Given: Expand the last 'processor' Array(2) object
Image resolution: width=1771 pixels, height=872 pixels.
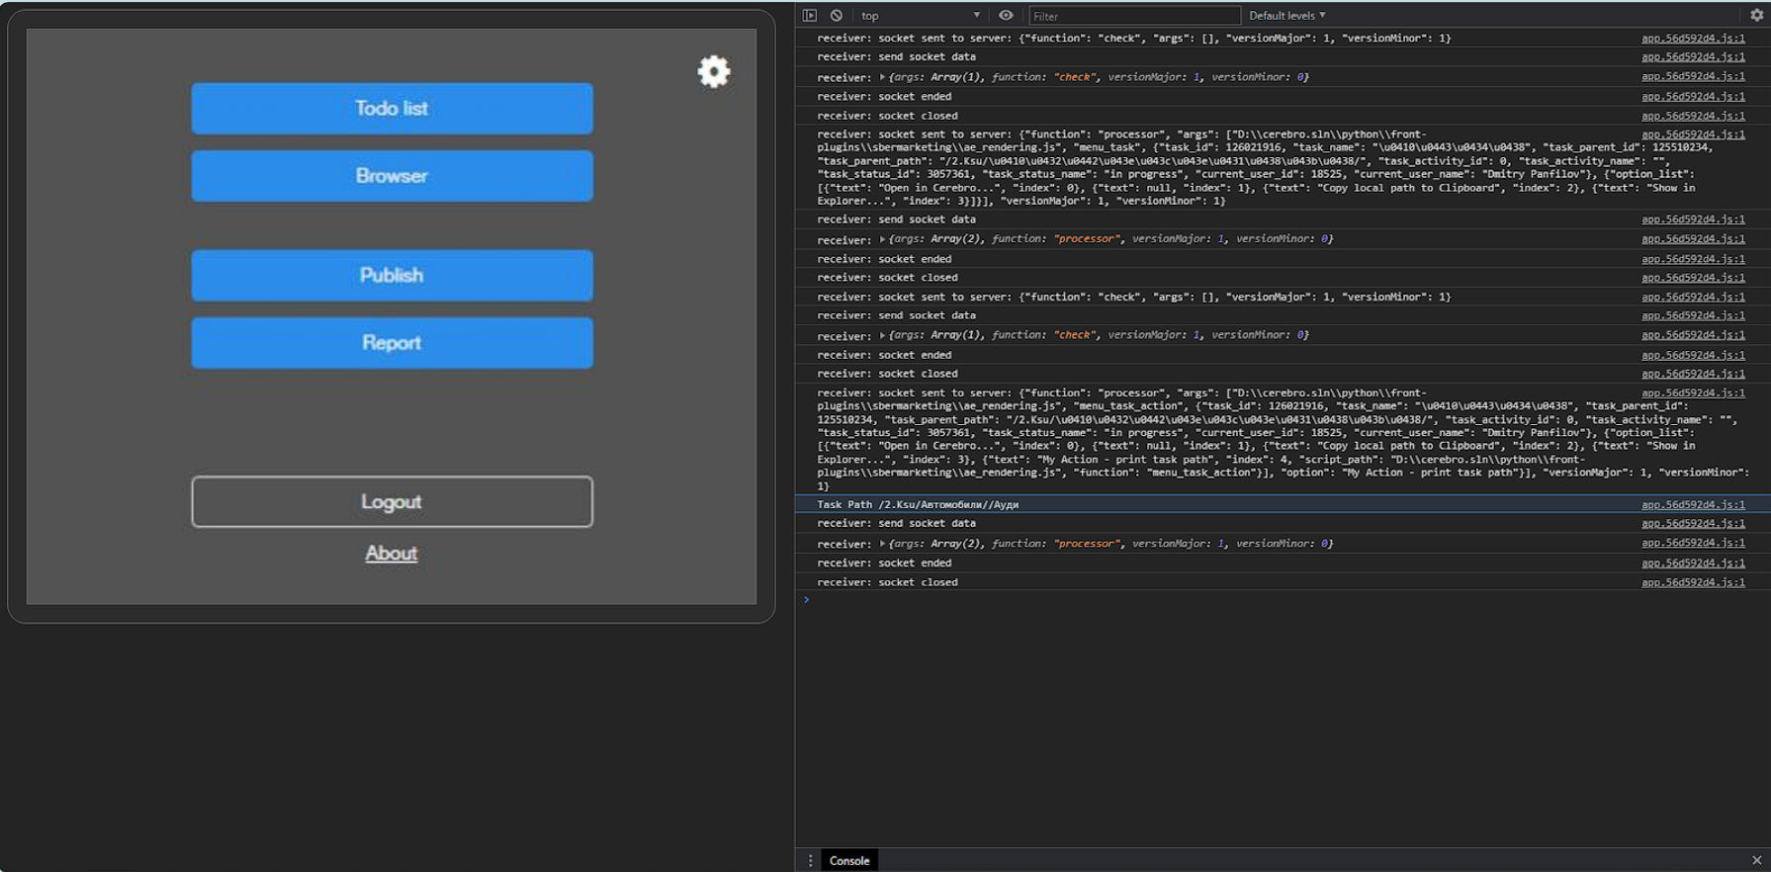Looking at the screenshot, I should tap(882, 544).
